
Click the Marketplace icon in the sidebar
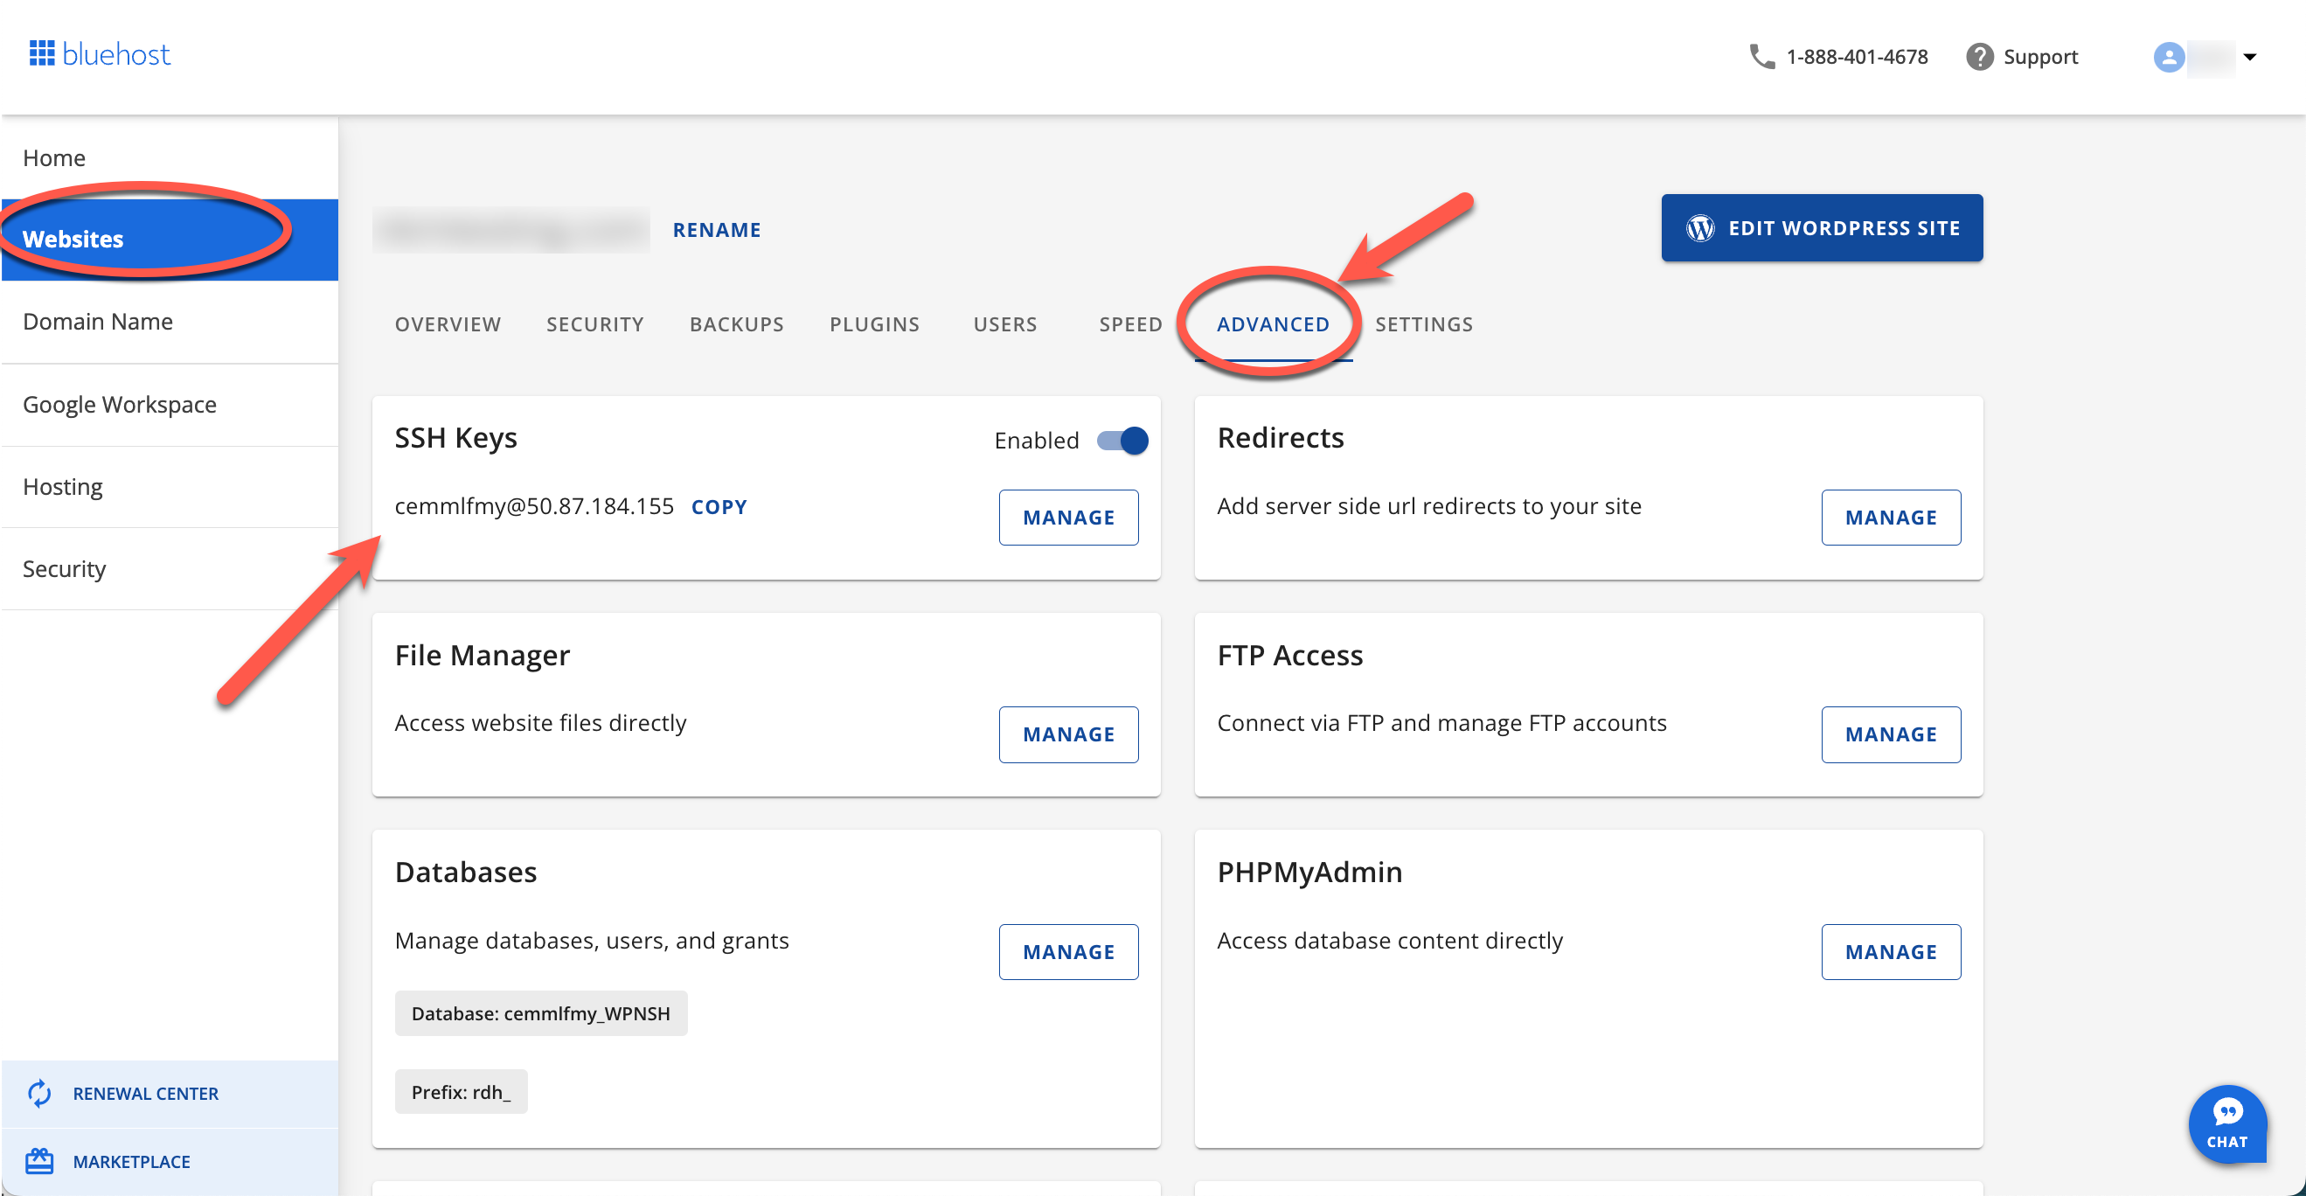click(x=38, y=1161)
